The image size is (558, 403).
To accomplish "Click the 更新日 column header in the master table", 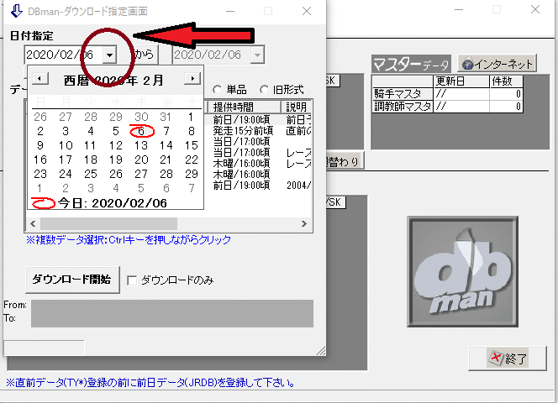I will tap(461, 81).
